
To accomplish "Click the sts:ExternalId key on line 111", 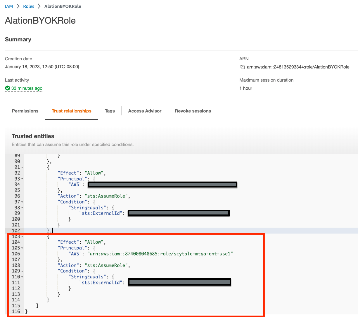I will [x=101, y=282].
